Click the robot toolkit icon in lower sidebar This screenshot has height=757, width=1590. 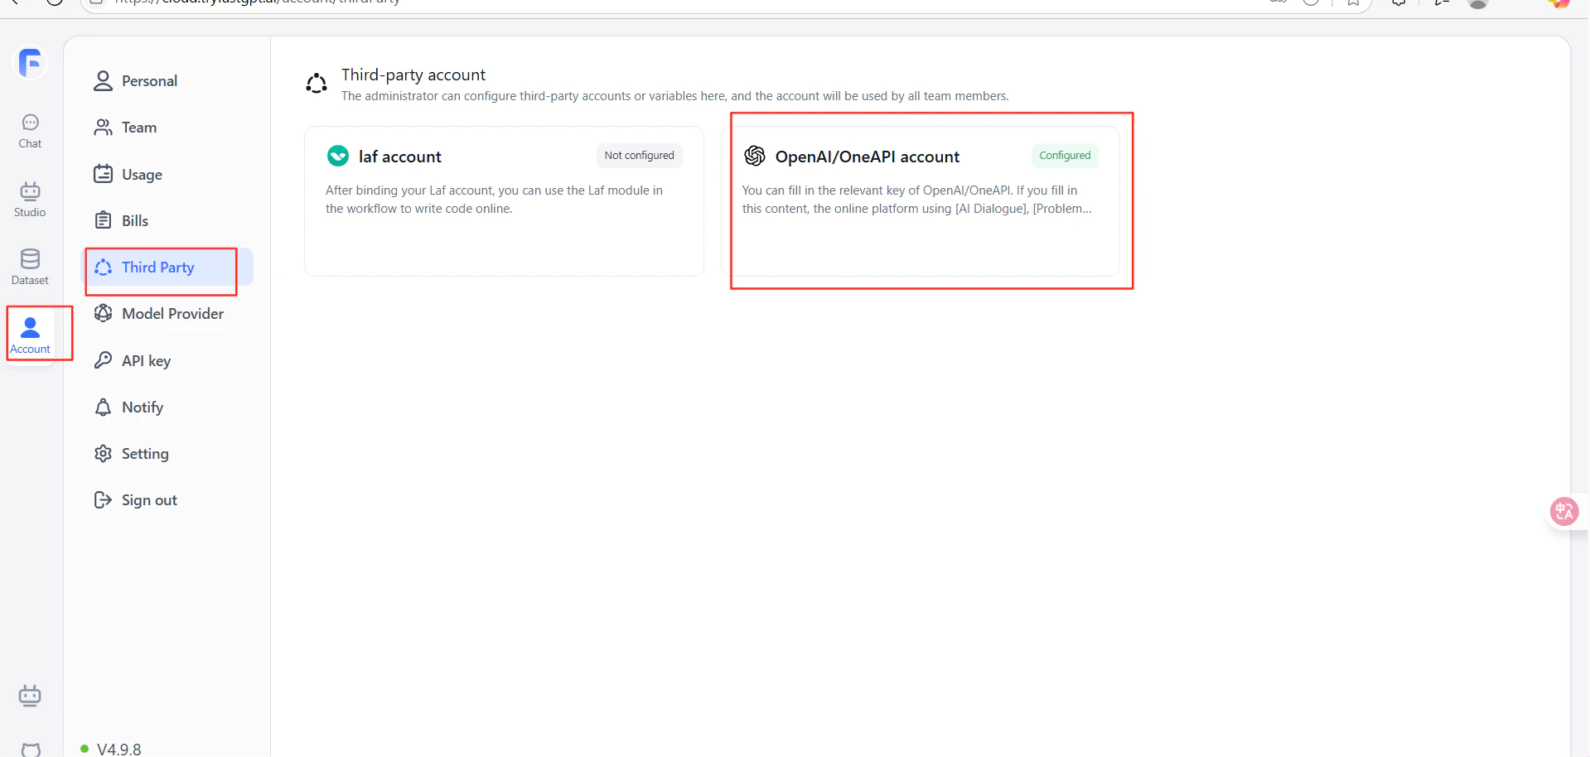coord(30,696)
